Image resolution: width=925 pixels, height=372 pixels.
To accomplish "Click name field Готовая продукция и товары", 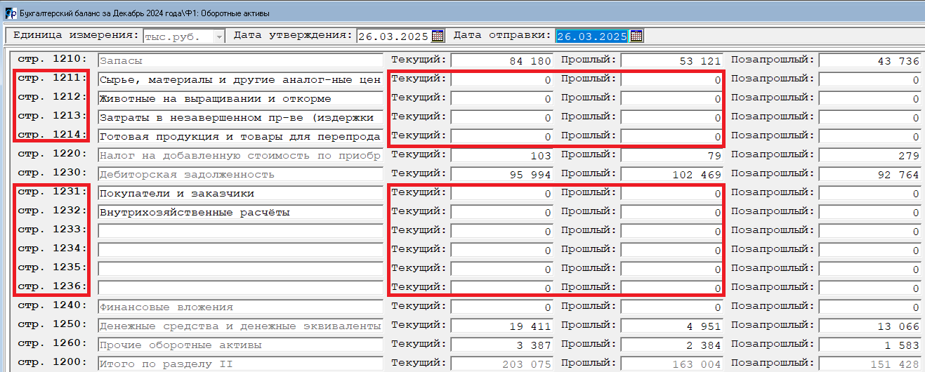I will (x=240, y=137).
